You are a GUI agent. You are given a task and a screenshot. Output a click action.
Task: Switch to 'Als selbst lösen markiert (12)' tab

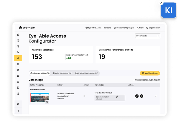(x=86, y=73)
